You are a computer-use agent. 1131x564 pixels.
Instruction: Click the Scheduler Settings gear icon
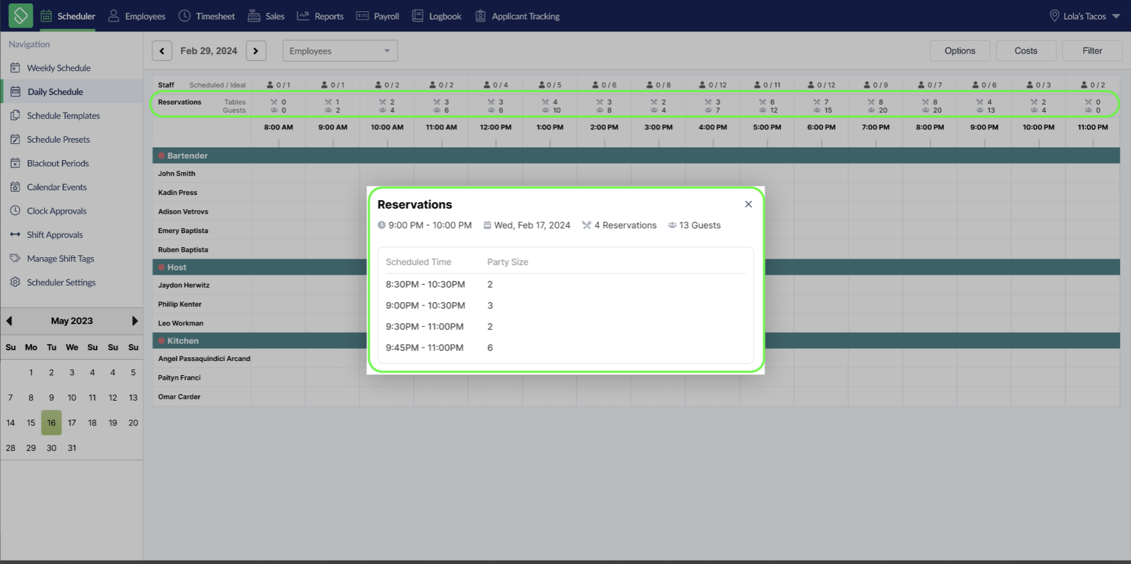pyautogui.click(x=15, y=282)
